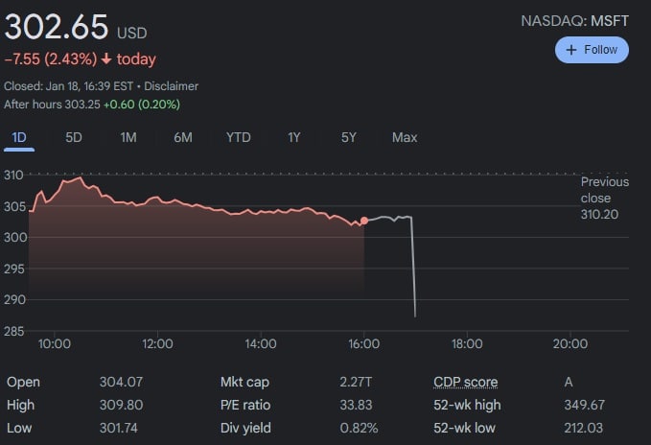Click the 305 price axis label
This screenshot has height=445, width=651.
coord(14,206)
